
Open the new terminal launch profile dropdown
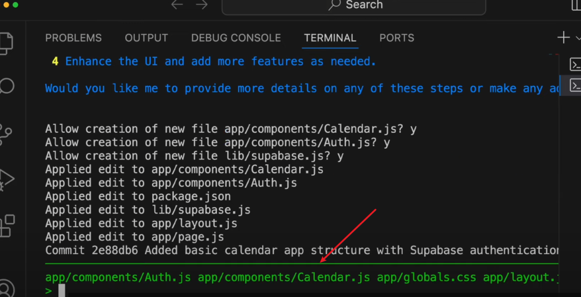tap(578, 38)
